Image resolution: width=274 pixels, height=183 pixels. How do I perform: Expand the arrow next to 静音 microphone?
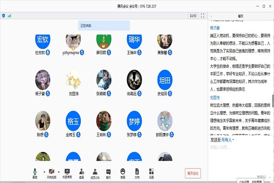[44, 171]
